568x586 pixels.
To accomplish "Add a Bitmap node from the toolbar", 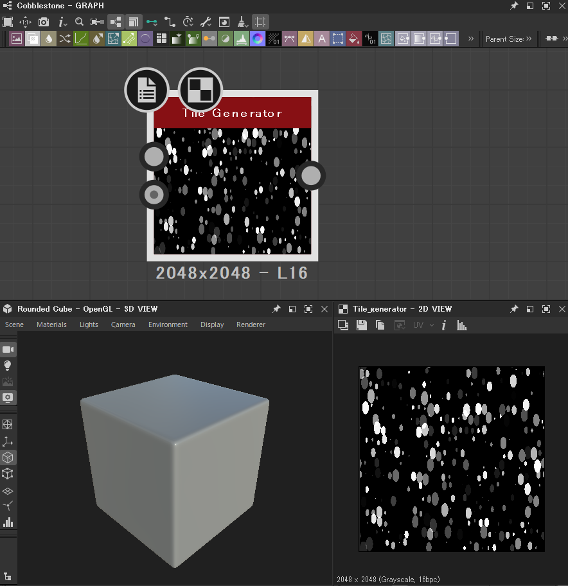I will pyautogui.click(x=17, y=39).
